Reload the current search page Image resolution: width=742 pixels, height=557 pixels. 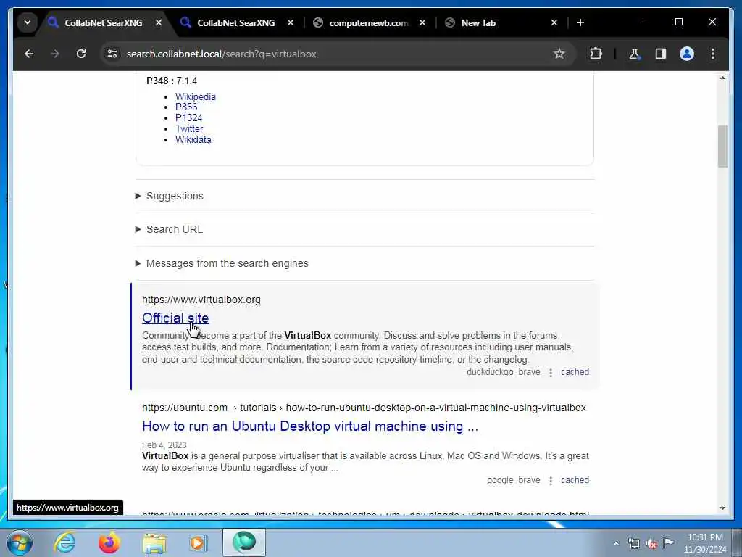tap(81, 54)
